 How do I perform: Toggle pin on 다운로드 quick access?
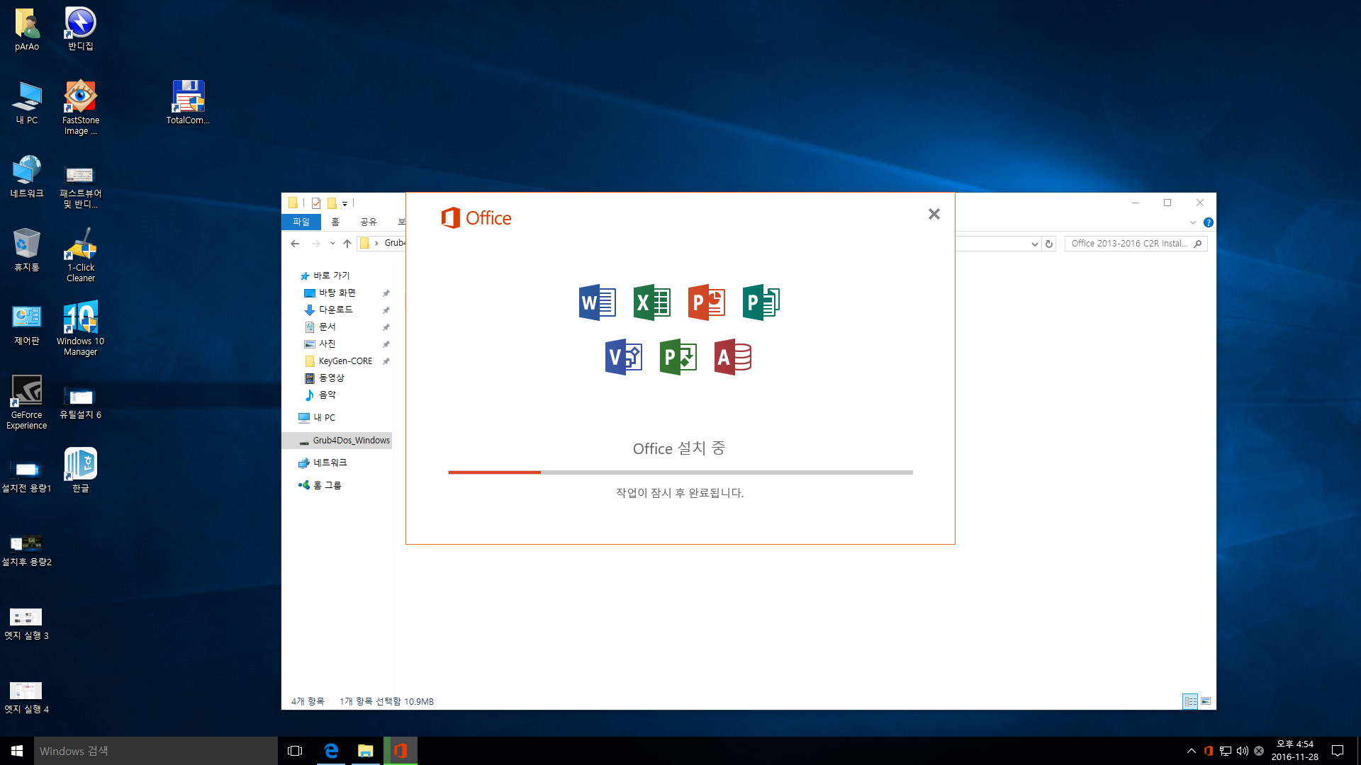click(386, 310)
